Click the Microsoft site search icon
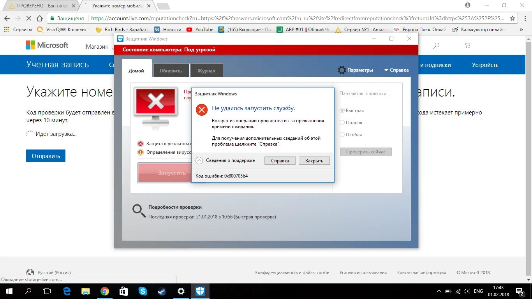 (x=436, y=46)
